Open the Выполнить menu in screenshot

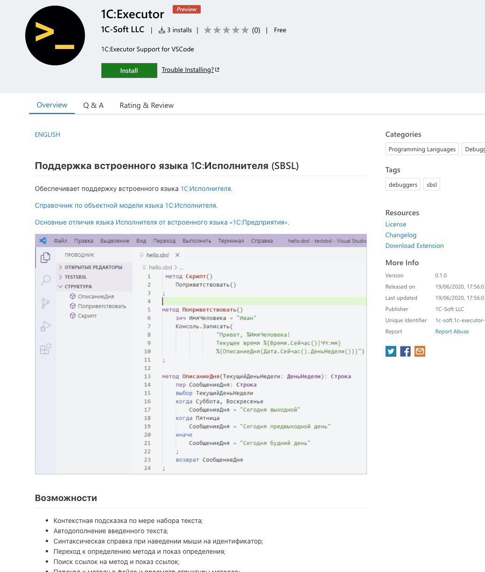197,241
